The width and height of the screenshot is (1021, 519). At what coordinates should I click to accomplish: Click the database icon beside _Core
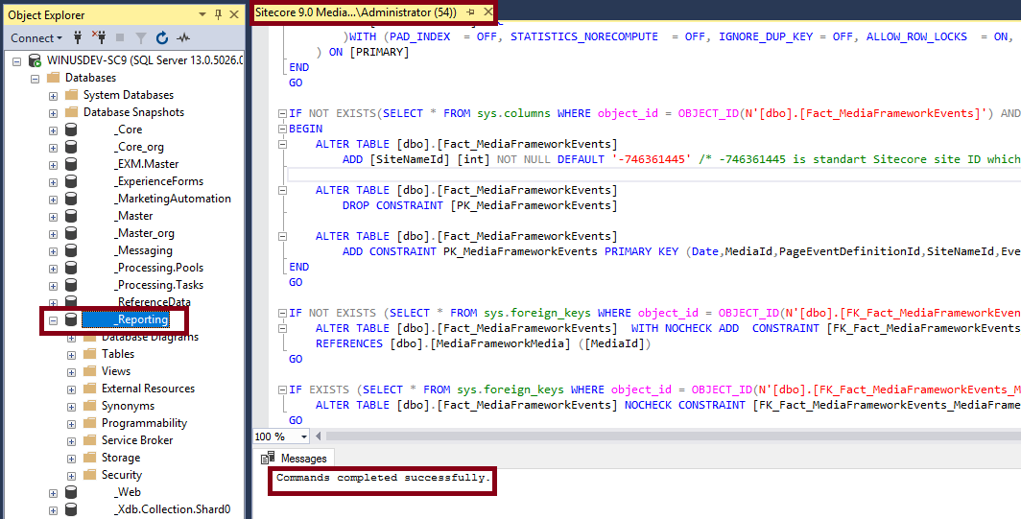click(71, 130)
